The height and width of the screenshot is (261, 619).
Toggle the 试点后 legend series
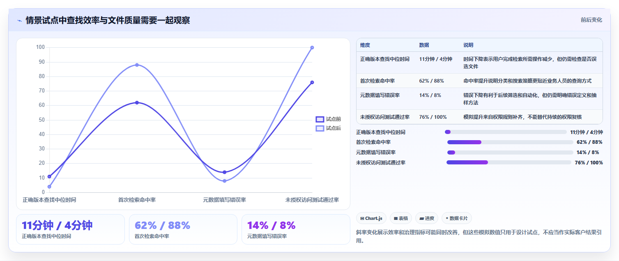click(x=328, y=128)
